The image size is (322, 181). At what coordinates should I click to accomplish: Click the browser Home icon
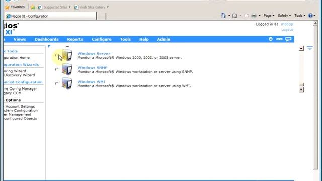(223, 16)
